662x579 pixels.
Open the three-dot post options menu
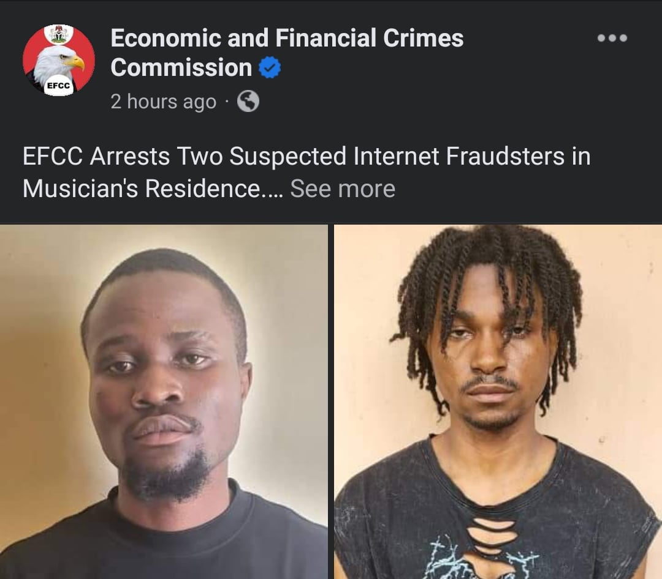[612, 38]
